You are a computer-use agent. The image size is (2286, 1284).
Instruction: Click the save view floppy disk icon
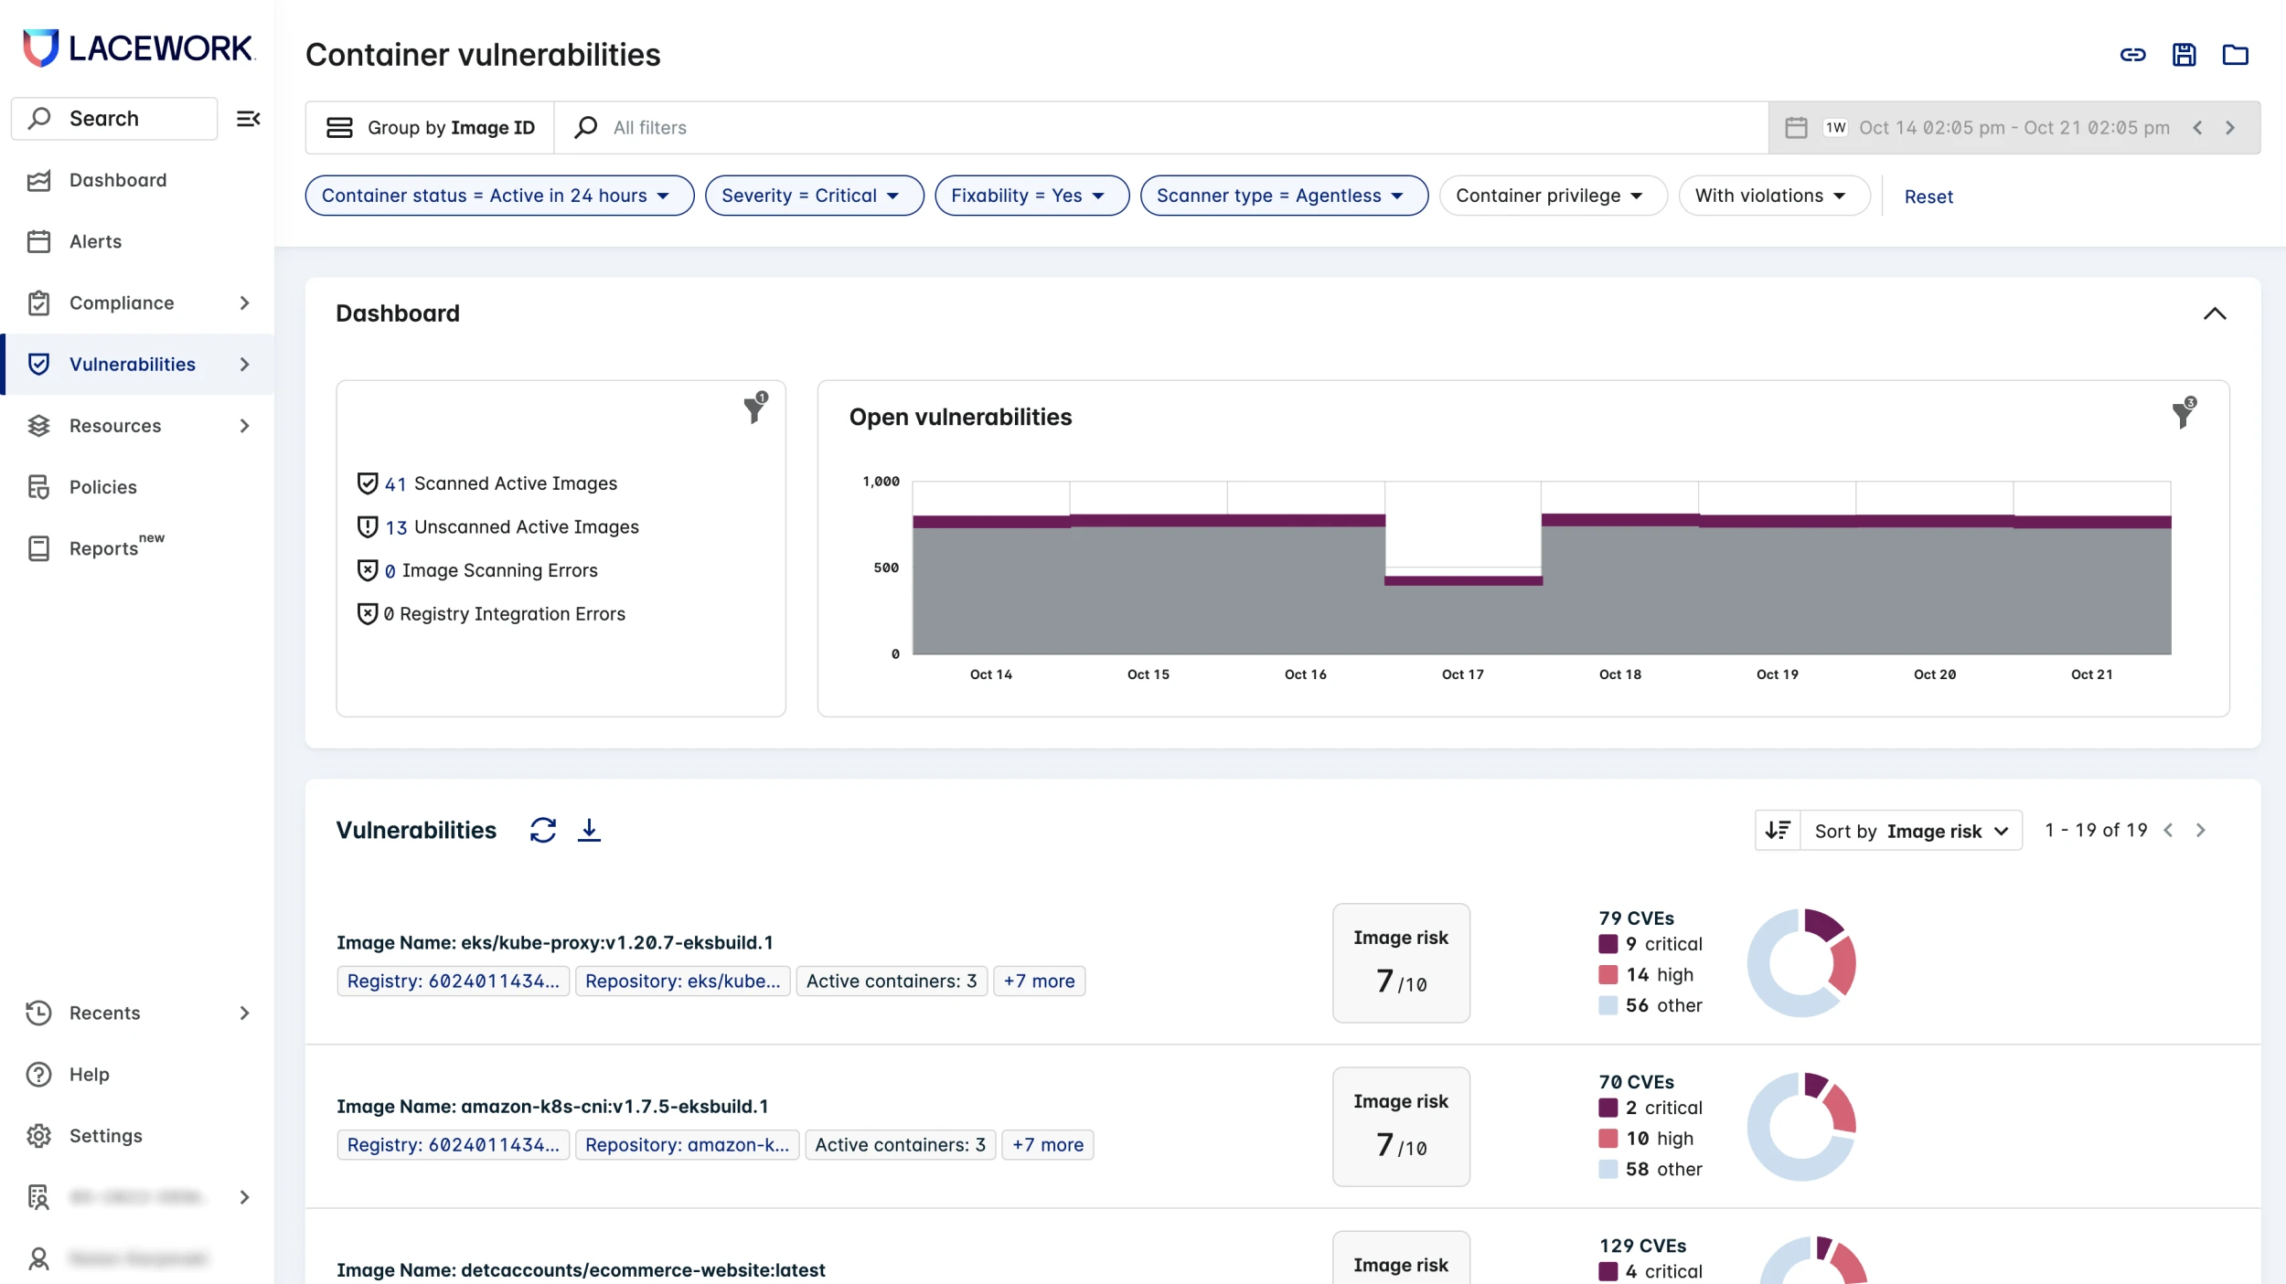click(x=2184, y=55)
